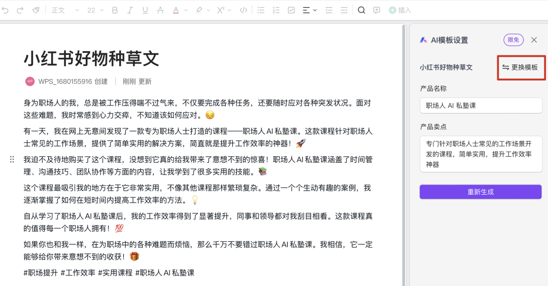Click the 产品名称 input field
Image resolution: width=548 pixels, height=286 pixels.
click(481, 105)
